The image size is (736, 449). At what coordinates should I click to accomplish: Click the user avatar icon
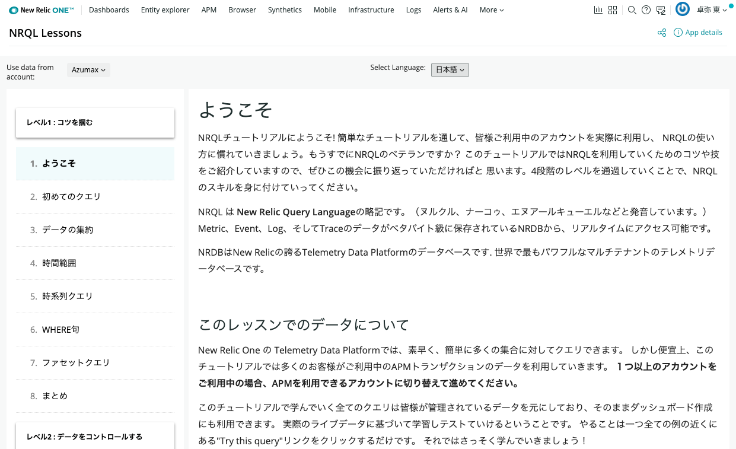pyautogui.click(x=683, y=9)
